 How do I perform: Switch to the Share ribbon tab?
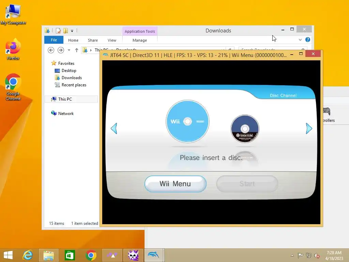[93, 40]
